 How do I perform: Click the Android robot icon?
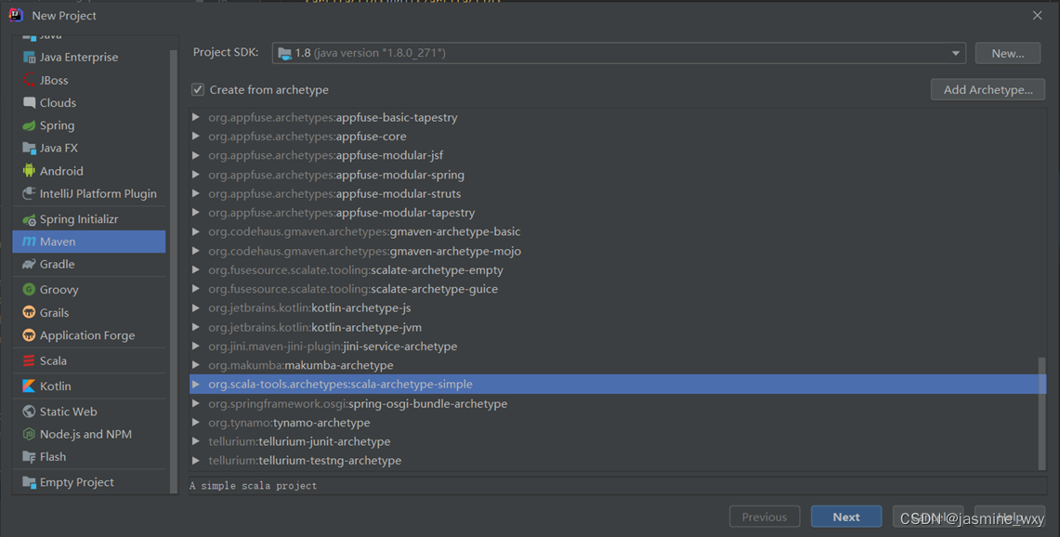(29, 170)
